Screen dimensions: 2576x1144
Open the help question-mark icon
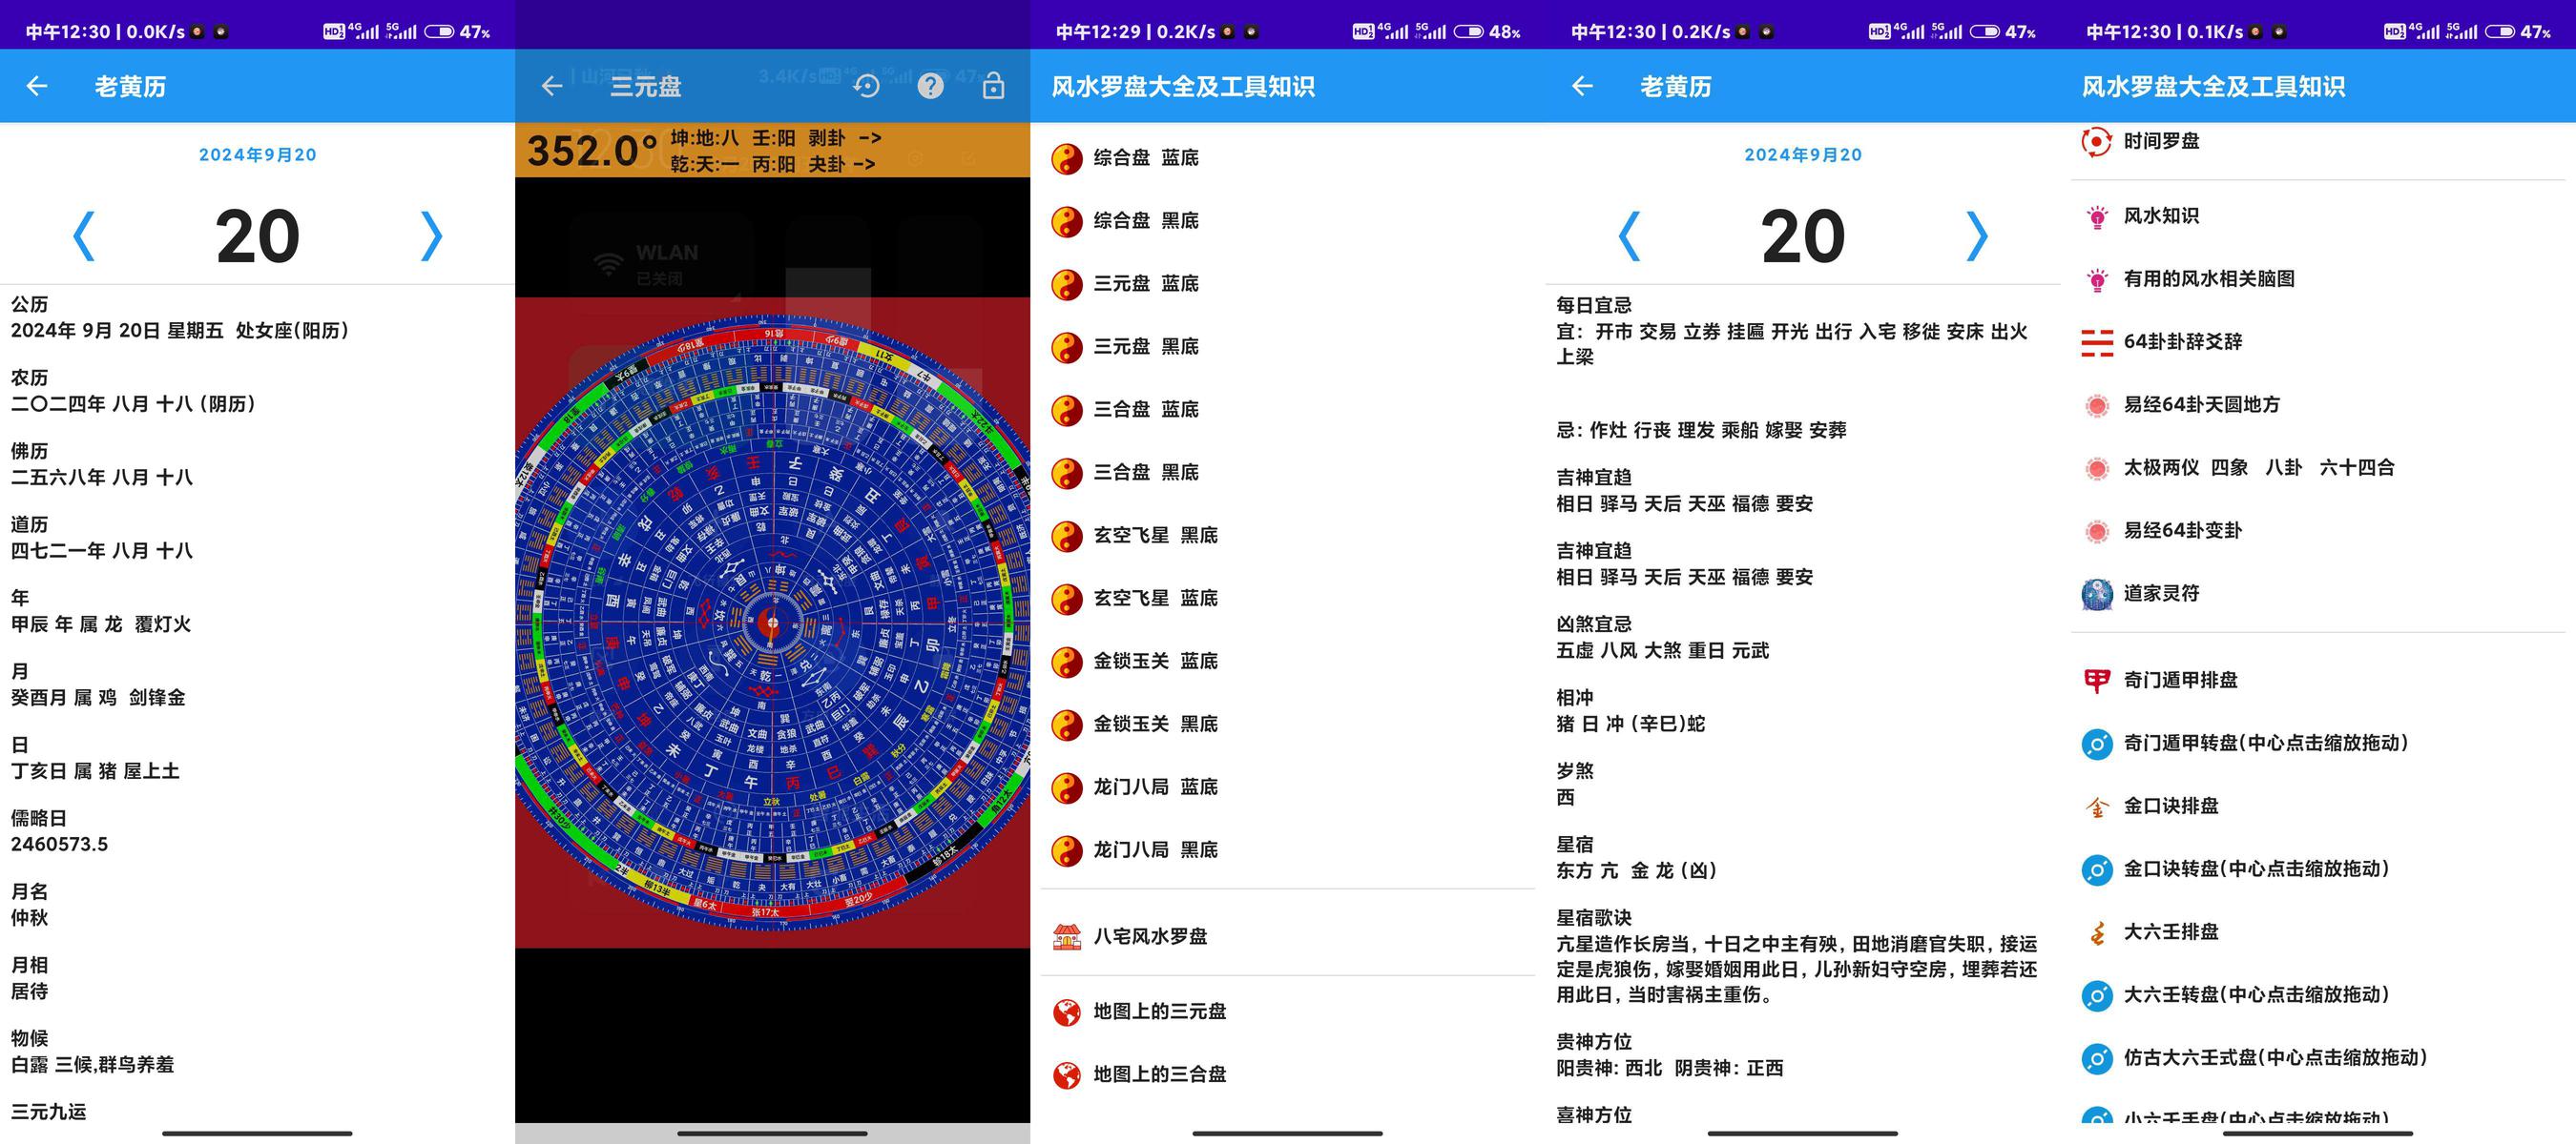[930, 86]
